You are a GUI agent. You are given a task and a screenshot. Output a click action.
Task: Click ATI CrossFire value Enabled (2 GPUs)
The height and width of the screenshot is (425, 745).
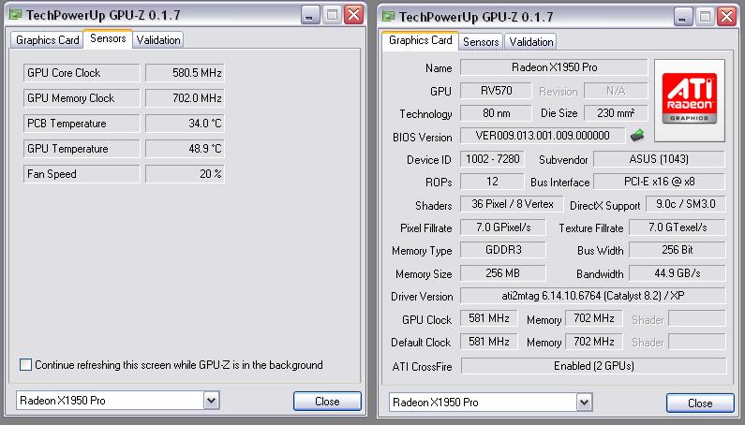(593, 366)
